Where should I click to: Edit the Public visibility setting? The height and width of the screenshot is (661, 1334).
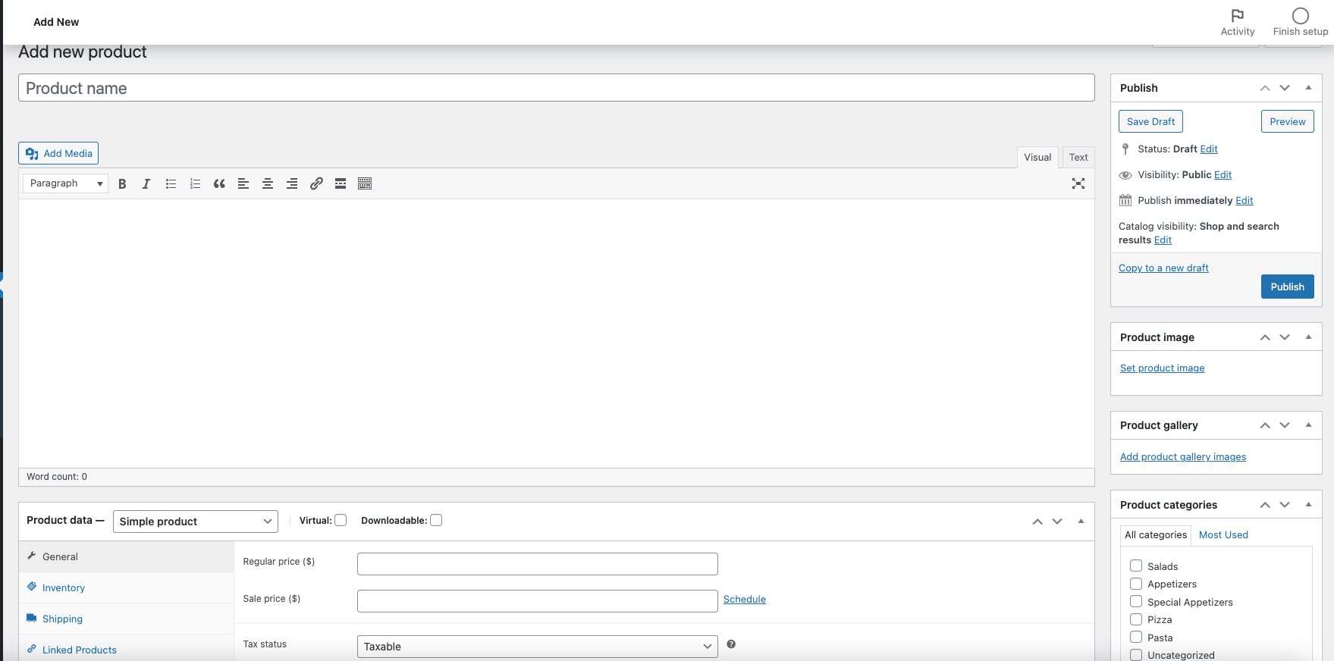tap(1223, 175)
